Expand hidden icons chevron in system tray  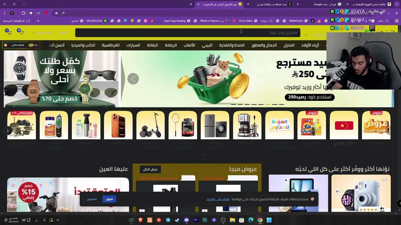pyautogui.click(x=58, y=220)
